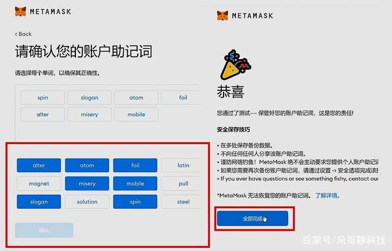
Task: Deselect the blue 'spin' word button
Action: (x=135, y=202)
